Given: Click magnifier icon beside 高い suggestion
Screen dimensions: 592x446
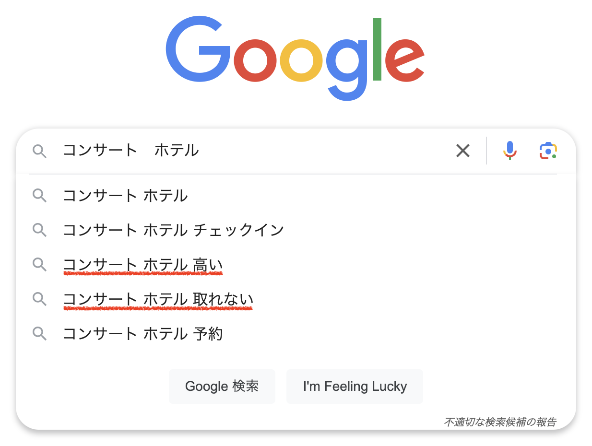Looking at the screenshot, I should tap(39, 265).
